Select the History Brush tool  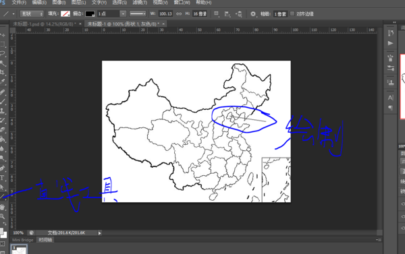3,120
